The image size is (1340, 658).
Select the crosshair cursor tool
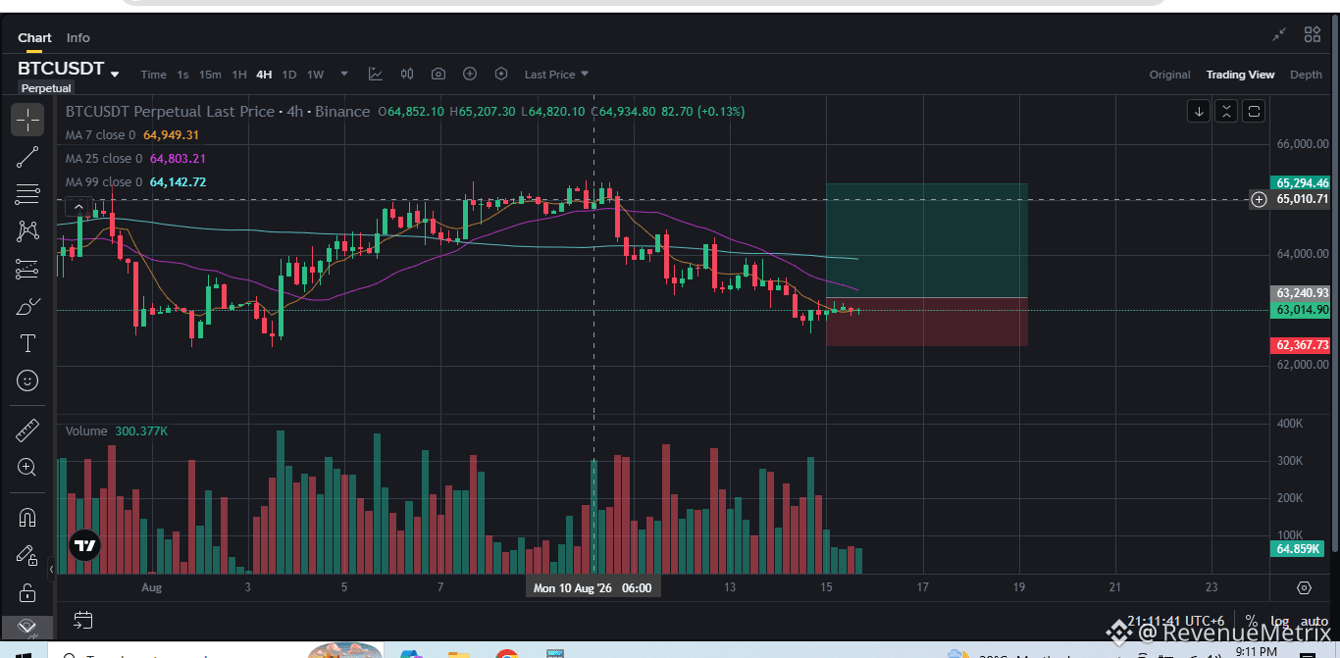pos(27,120)
